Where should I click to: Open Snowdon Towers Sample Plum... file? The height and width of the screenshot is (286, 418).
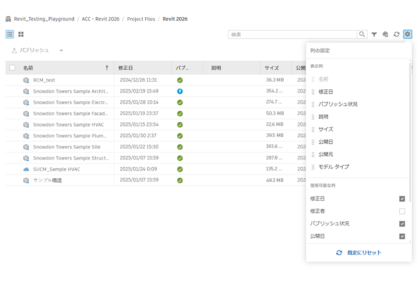[69, 136]
